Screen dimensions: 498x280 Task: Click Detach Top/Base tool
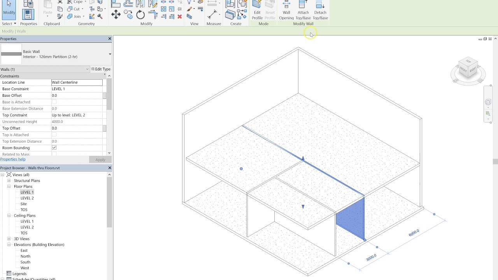click(x=320, y=10)
